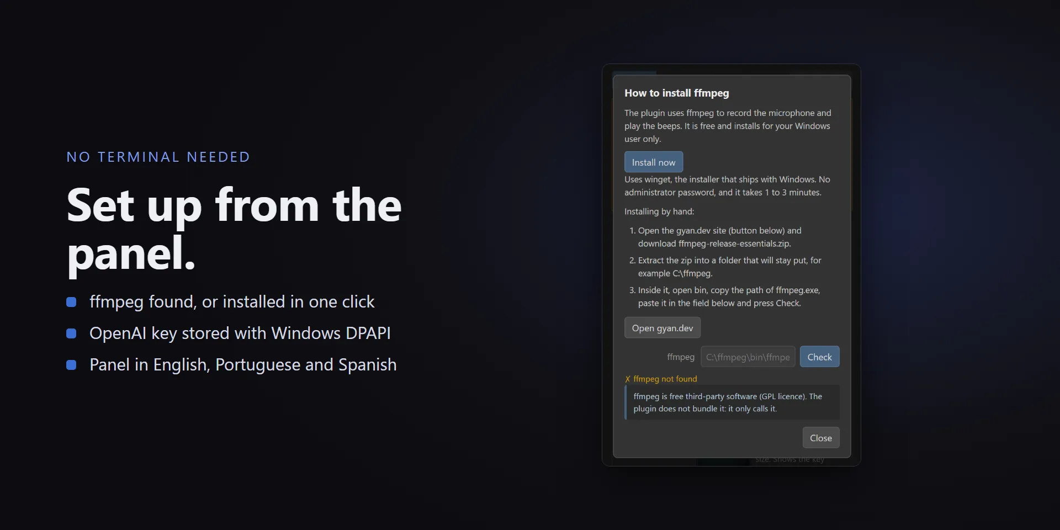This screenshot has width=1060, height=530.
Task: Click the Install now button
Action: pyautogui.click(x=654, y=162)
